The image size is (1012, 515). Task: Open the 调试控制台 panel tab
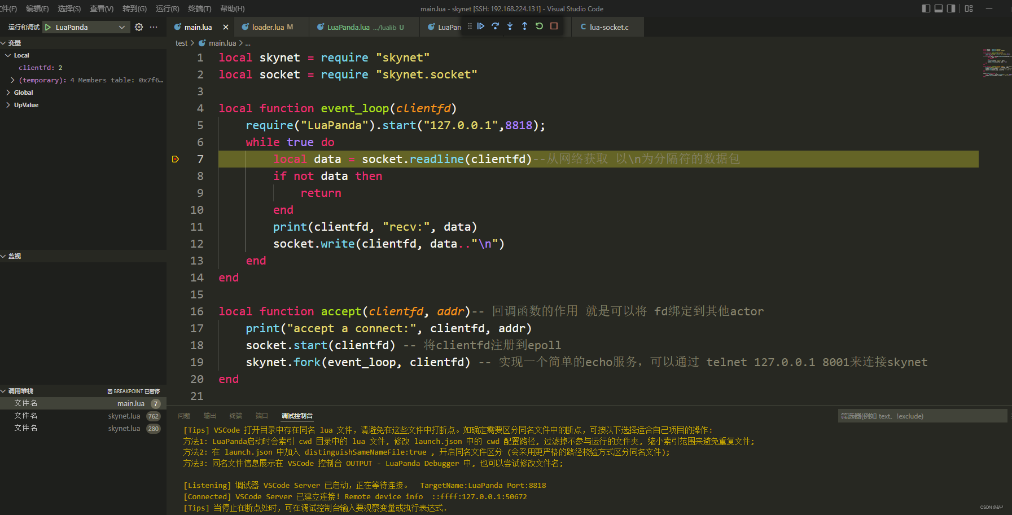pyautogui.click(x=297, y=416)
